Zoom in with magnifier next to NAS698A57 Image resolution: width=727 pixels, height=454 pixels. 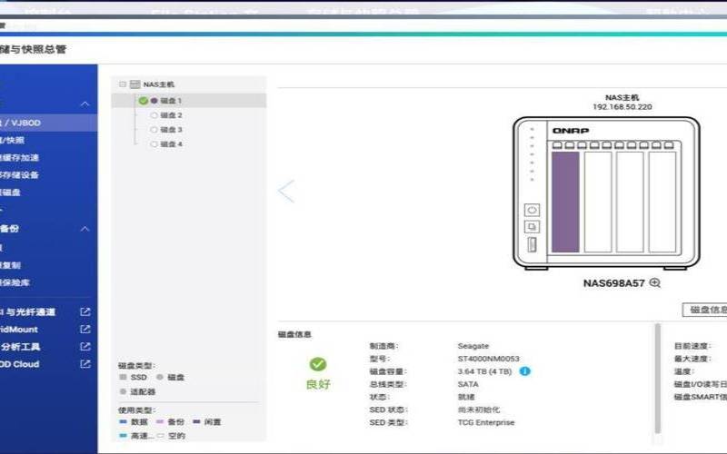tap(654, 282)
